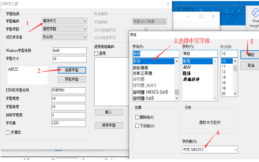Confirm font dialog with 确定 button

pyautogui.click(x=251, y=55)
